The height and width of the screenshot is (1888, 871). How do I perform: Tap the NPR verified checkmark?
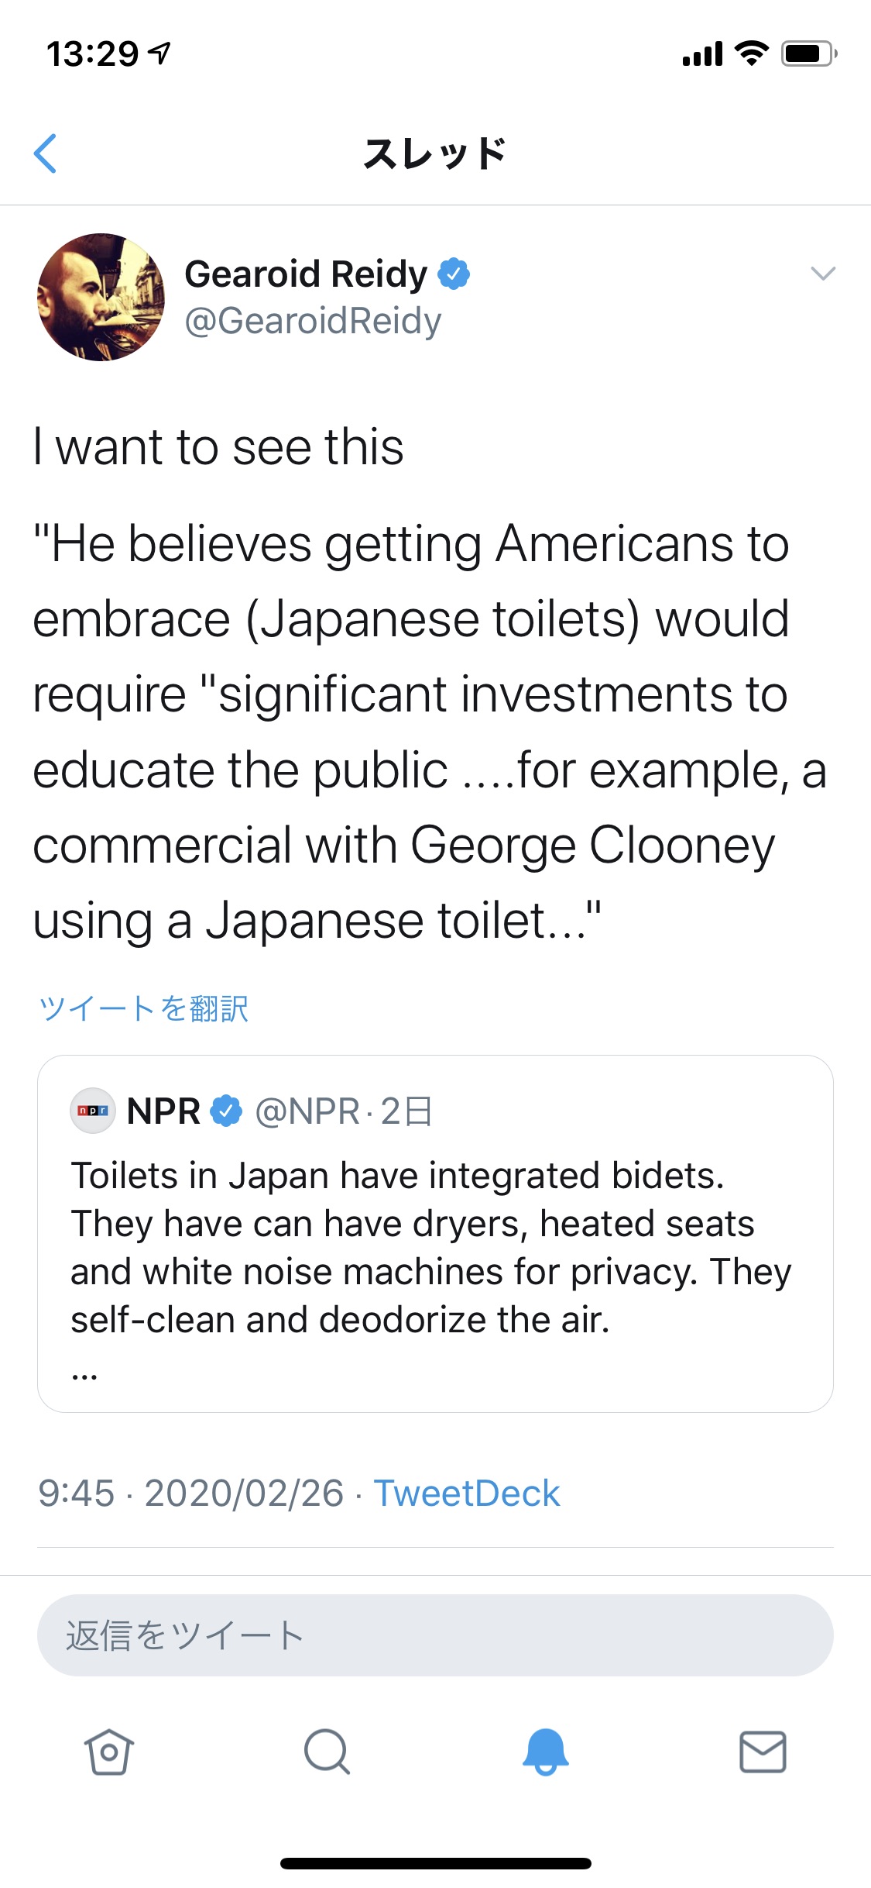click(x=225, y=1111)
